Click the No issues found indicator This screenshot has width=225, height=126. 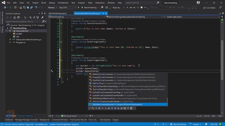pos(69,116)
